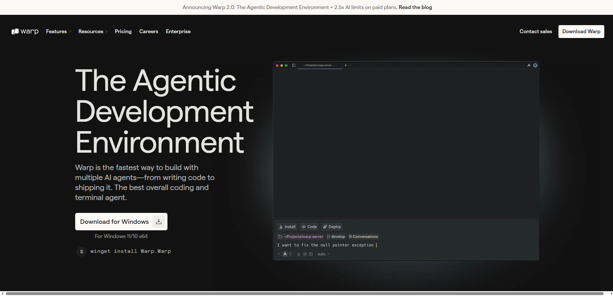Click the microphone voice input icon
Image resolution: width=613 pixels, height=296 pixels.
pyautogui.click(x=299, y=254)
